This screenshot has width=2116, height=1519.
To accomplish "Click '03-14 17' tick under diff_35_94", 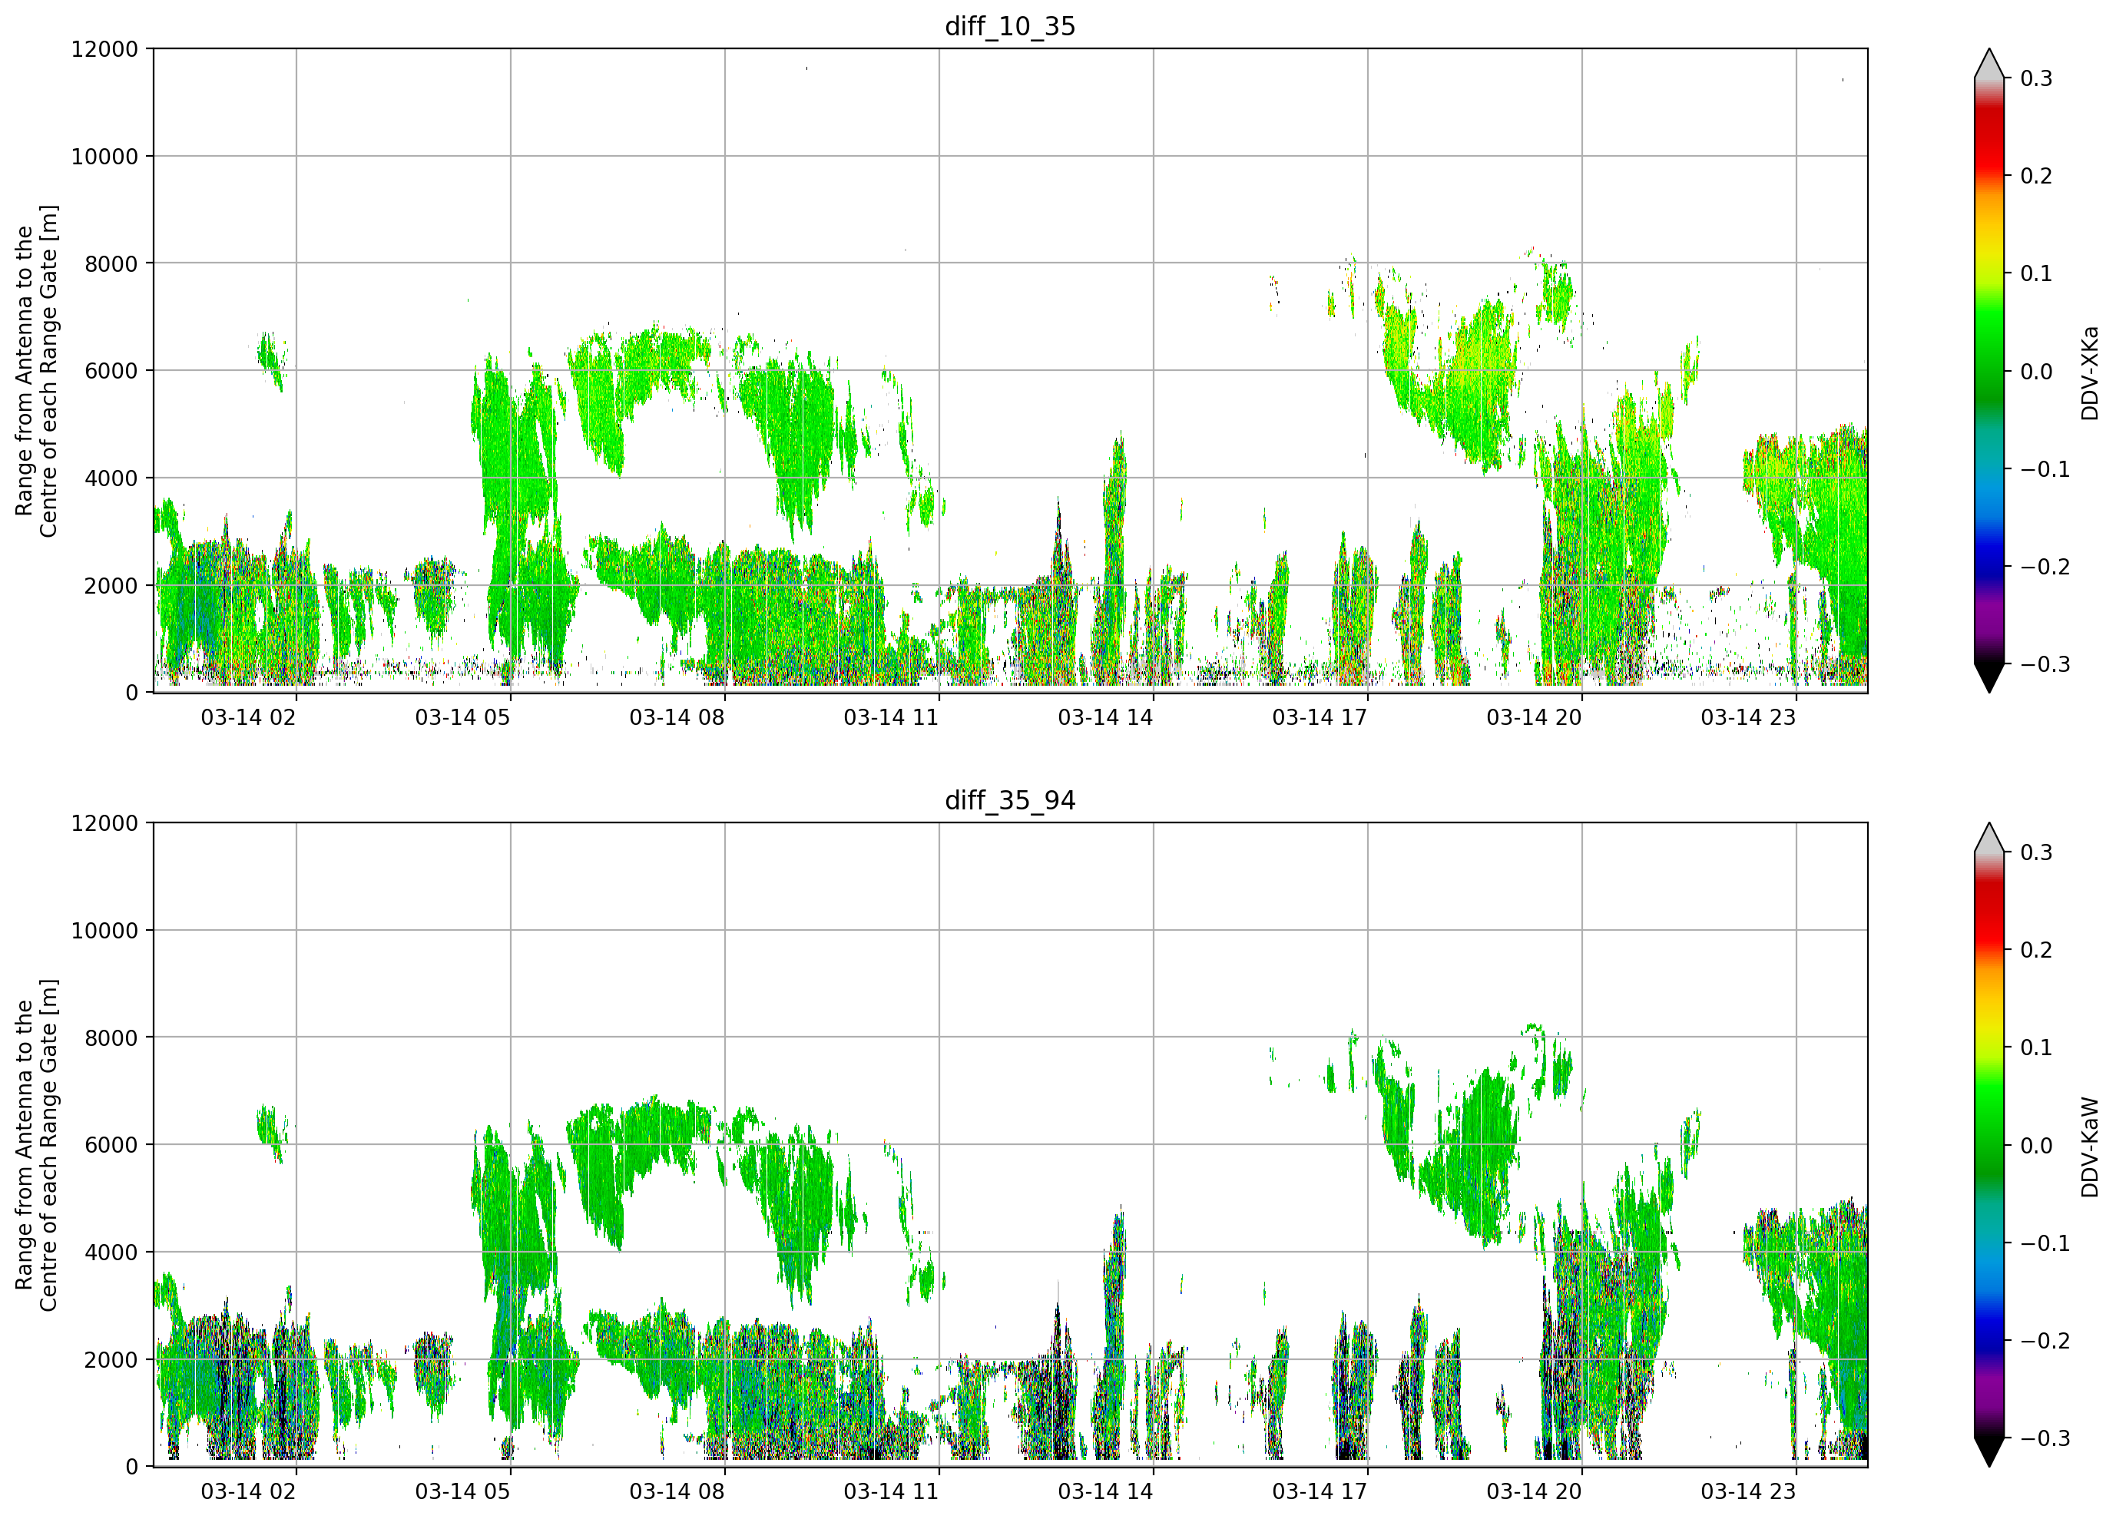I will click(x=1320, y=1492).
